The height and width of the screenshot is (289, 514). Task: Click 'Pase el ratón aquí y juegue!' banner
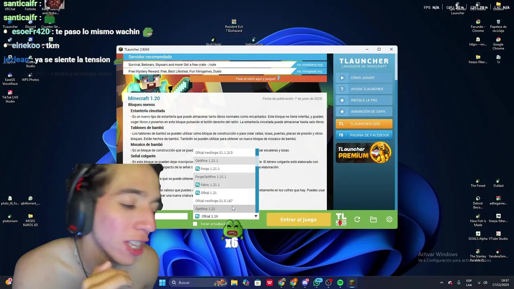tap(258, 79)
